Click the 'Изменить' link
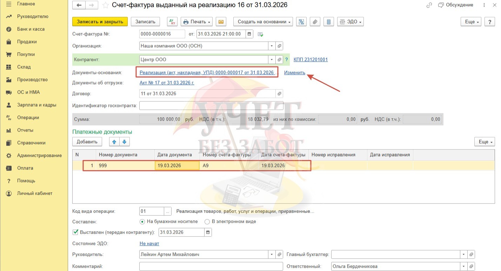The image size is (501, 271). 295,73
